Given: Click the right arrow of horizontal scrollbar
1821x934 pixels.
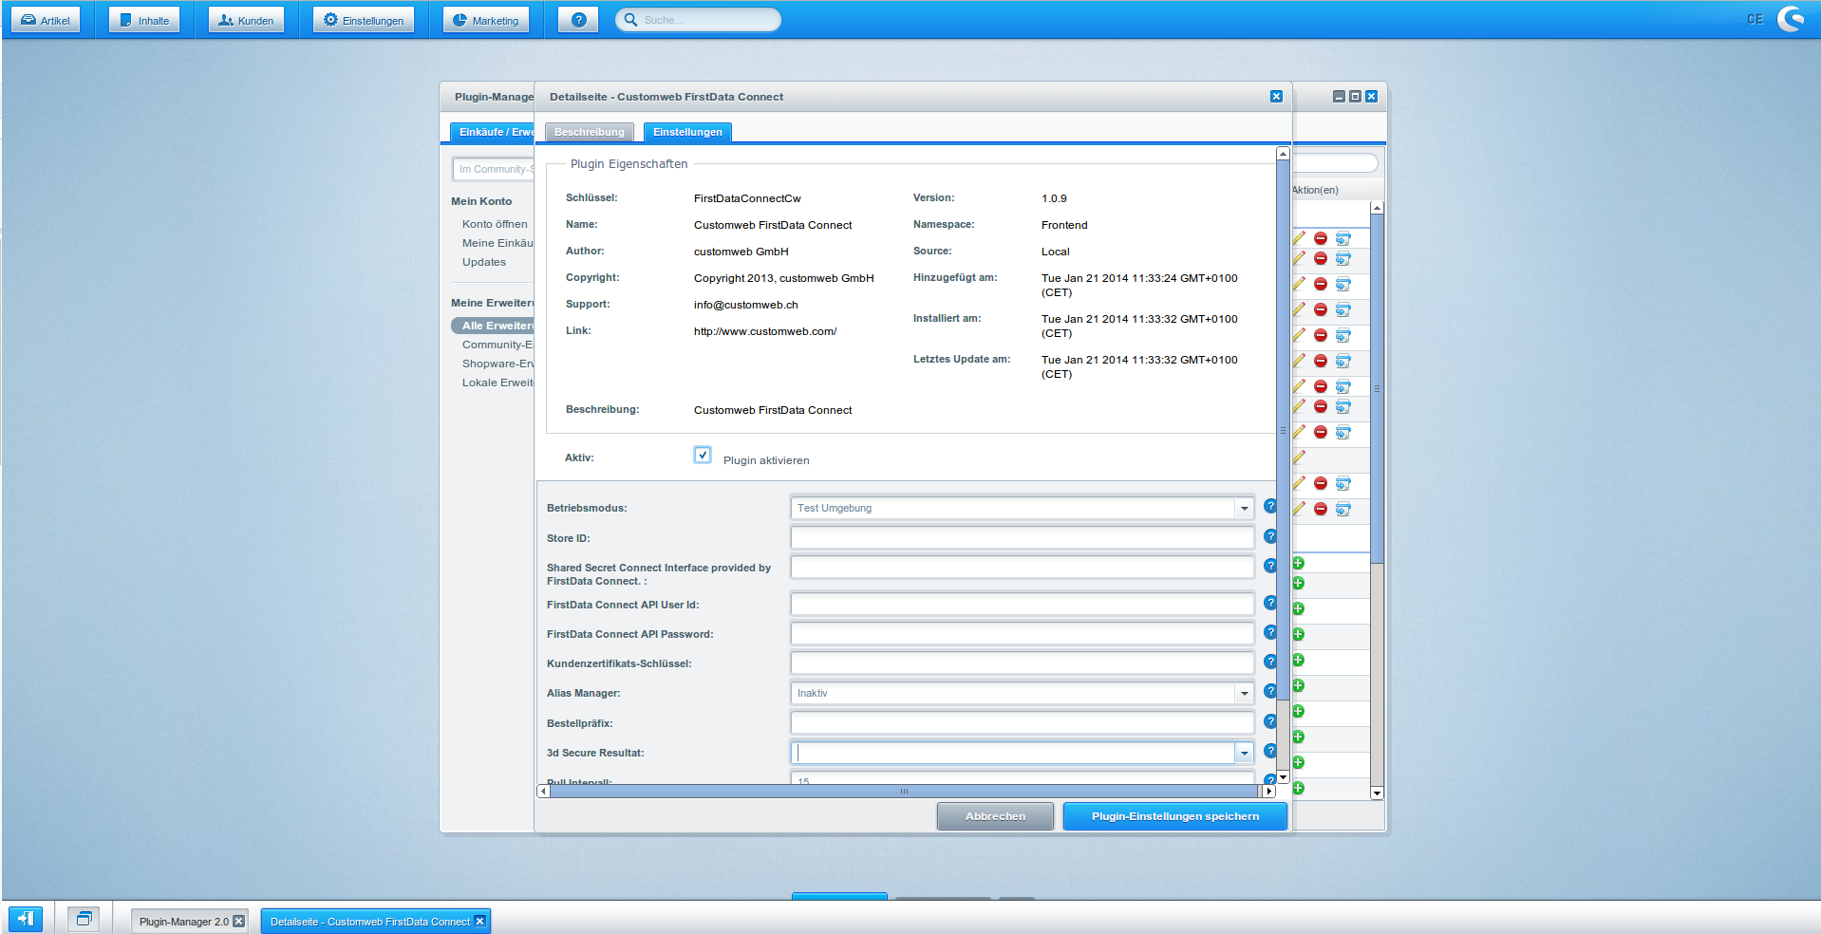Looking at the screenshot, I should coord(1268,791).
